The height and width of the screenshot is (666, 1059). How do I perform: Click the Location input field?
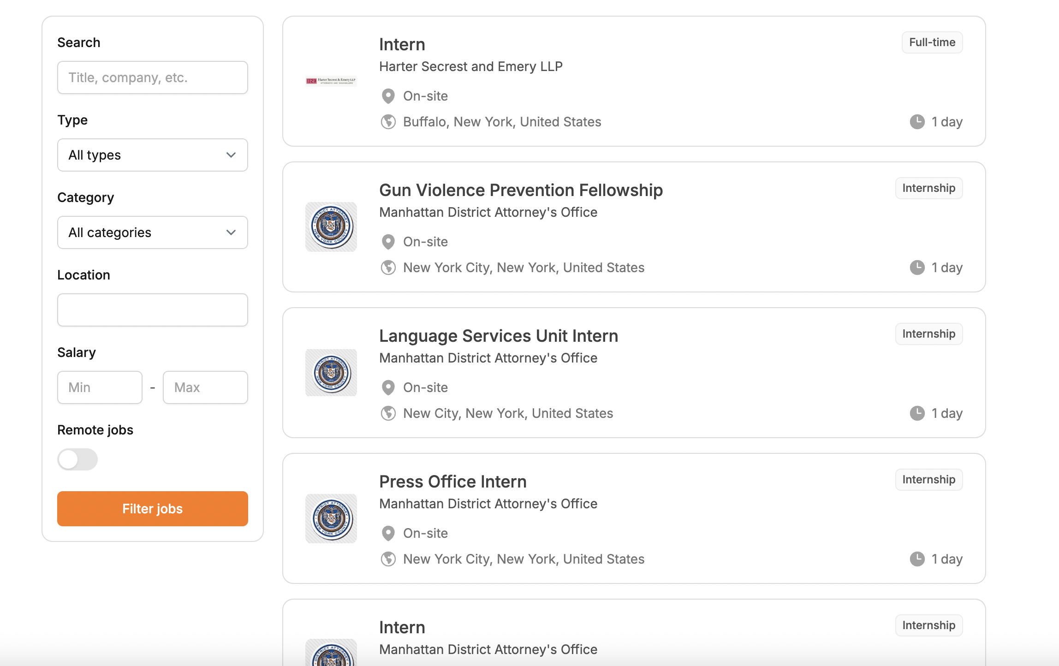[x=153, y=310]
